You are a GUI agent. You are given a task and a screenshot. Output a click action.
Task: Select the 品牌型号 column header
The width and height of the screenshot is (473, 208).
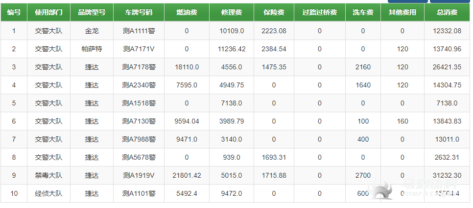click(92, 12)
